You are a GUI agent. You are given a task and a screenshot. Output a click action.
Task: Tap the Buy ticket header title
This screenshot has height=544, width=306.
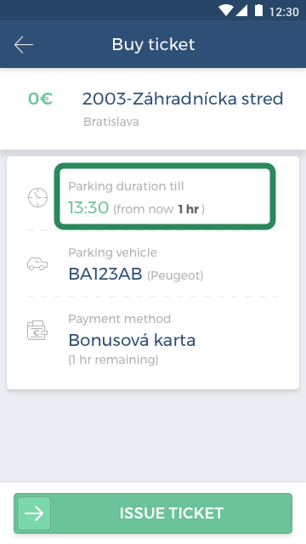(153, 45)
